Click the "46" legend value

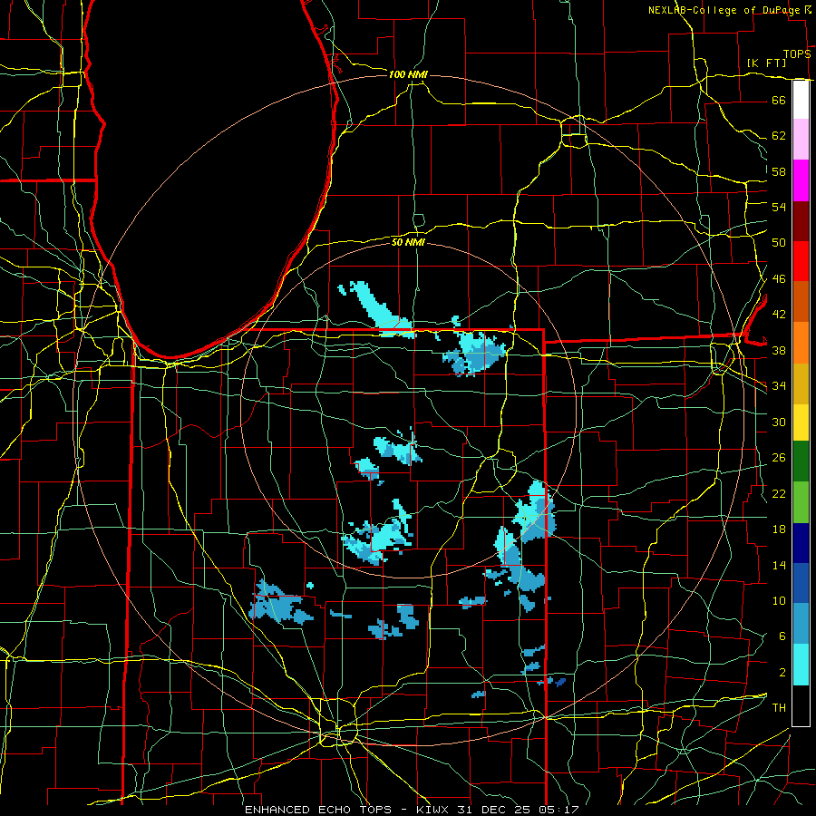click(779, 279)
